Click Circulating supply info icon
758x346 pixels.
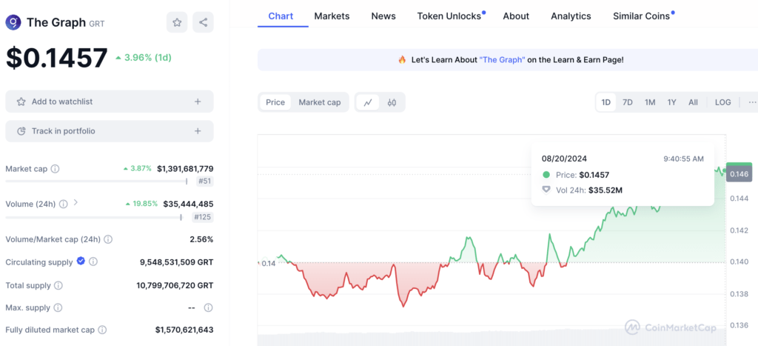pyautogui.click(x=93, y=262)
